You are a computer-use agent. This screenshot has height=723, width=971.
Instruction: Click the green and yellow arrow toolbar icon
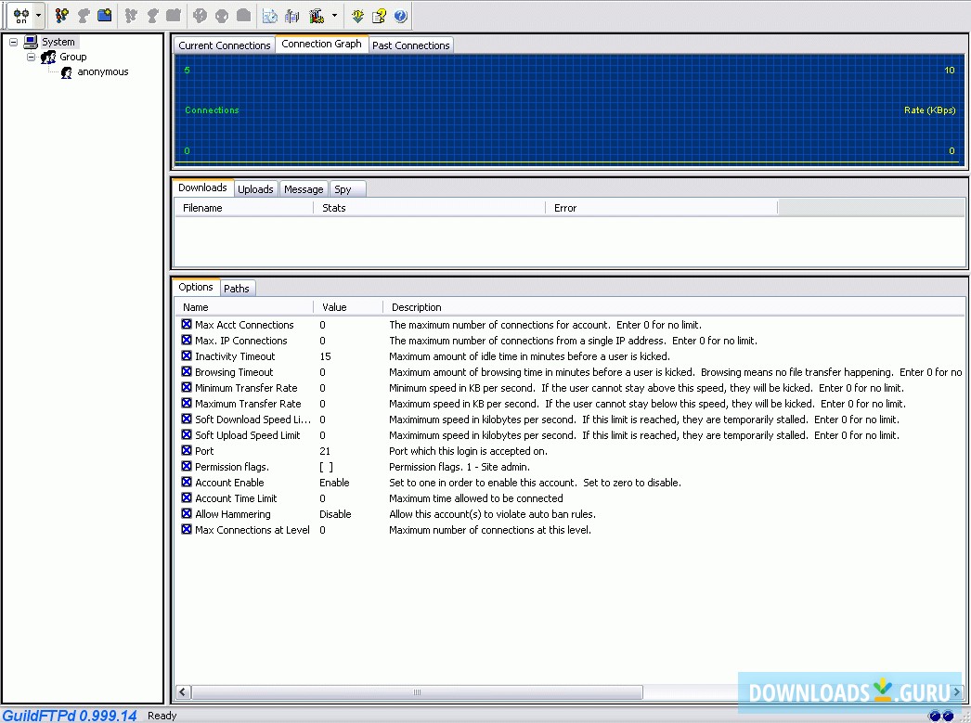(358, 16)
